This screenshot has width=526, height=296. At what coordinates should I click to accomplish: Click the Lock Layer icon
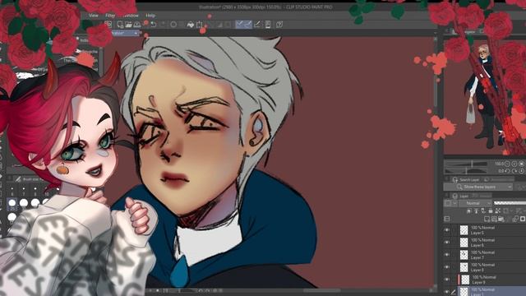click(x=491, y=211)
